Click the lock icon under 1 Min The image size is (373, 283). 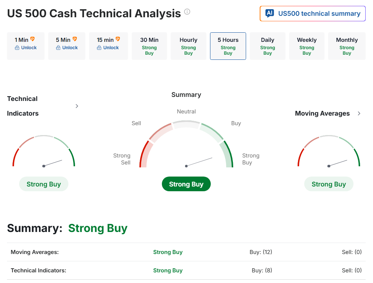[x=17, y=48]
